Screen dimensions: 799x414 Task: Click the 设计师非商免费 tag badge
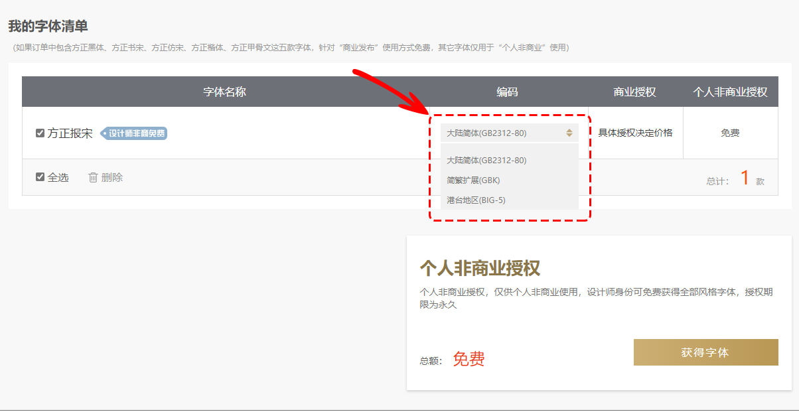pyautogui.click(x=133, y=133)
